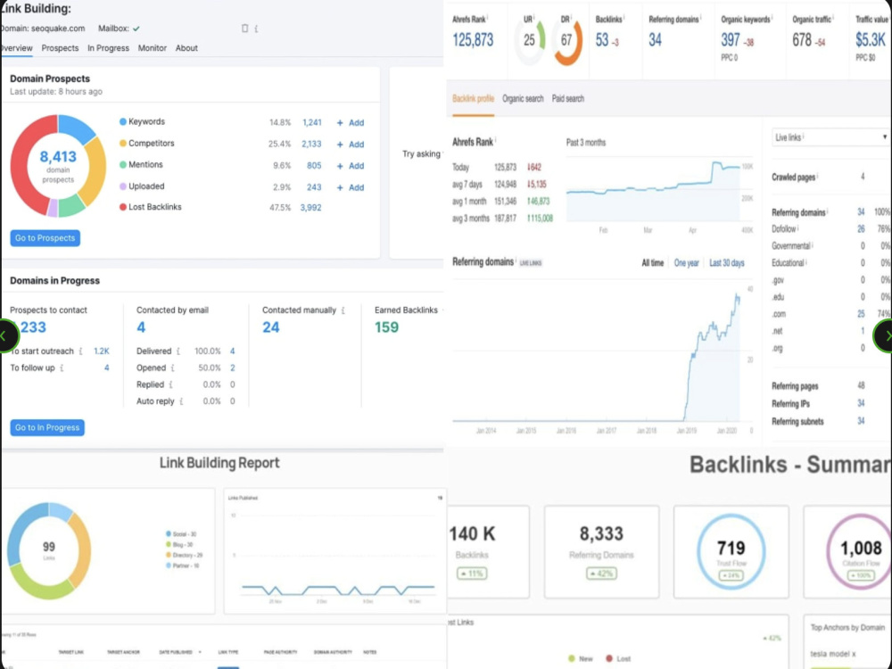892x669 pixels.
Task: Click info icon beside Auto reply
Action: point(181,401)
